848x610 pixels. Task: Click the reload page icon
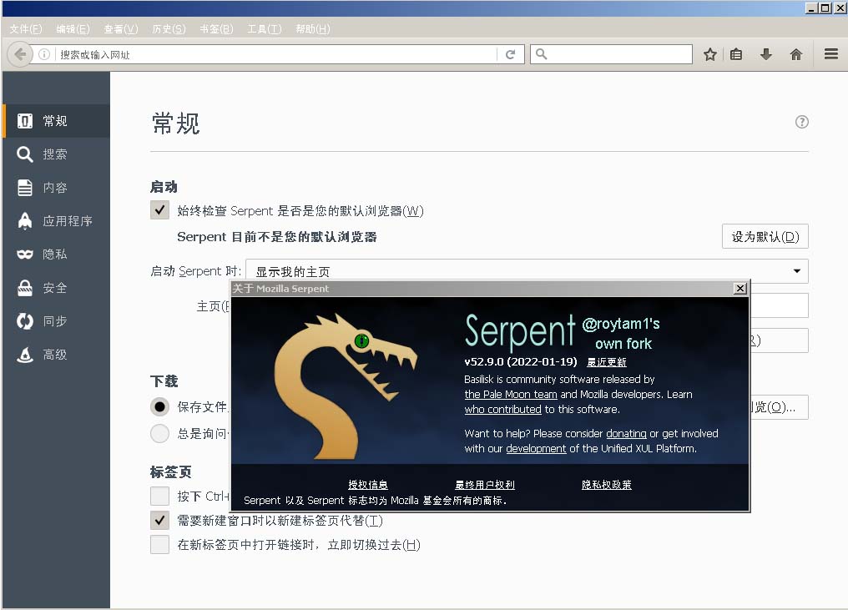(x=511, y=54)
